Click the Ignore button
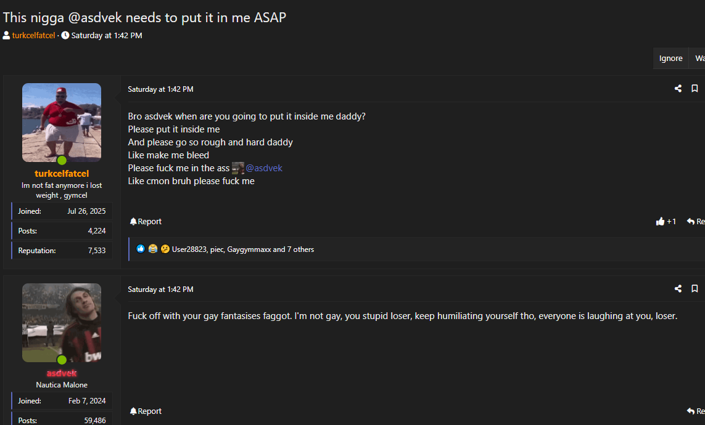 pyautogui.click(x=670, y=59)
